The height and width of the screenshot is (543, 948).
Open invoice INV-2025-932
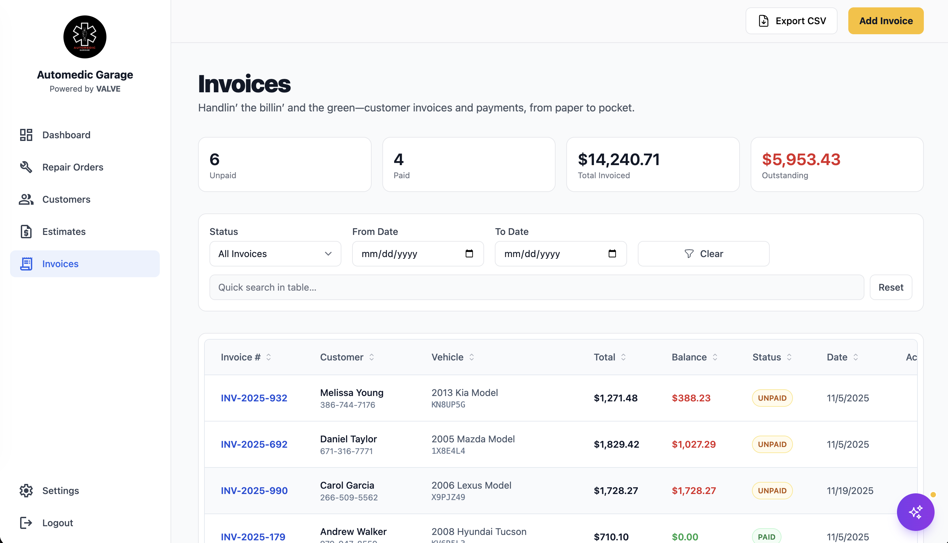pyautogui.click(x=254, y=398)
